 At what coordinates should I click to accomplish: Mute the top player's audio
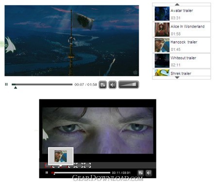(113, 84)
